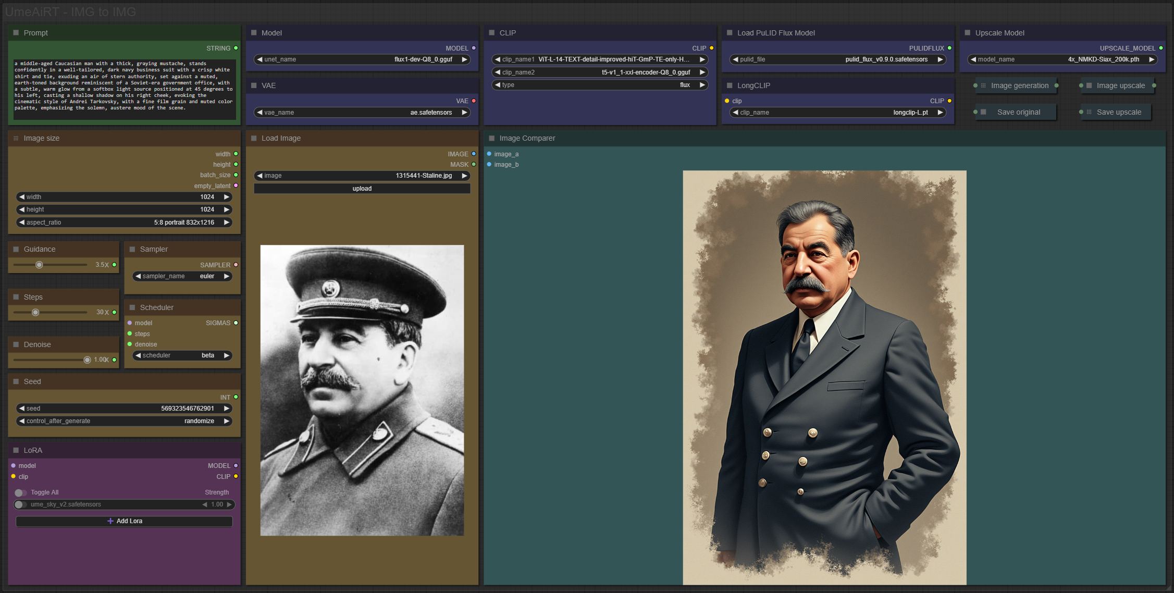Collapse the Load PuLID Flux Model node

(x=730, y=33)
